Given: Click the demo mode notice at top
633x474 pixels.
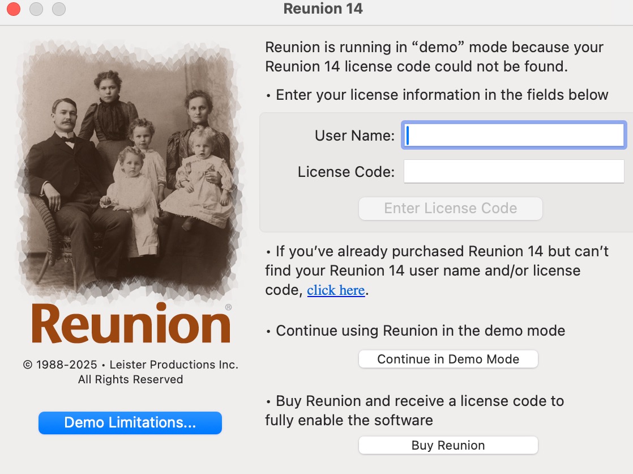Looking at the screenshot, I should [x=434, y=57].
